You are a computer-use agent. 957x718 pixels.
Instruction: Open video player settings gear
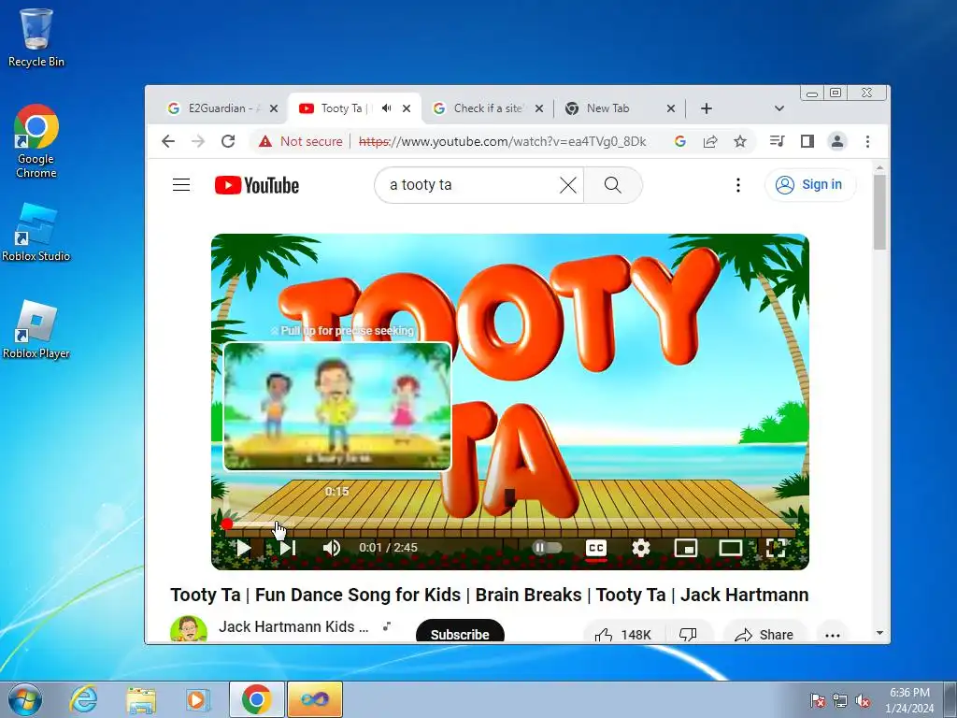(x=641, y=548)
